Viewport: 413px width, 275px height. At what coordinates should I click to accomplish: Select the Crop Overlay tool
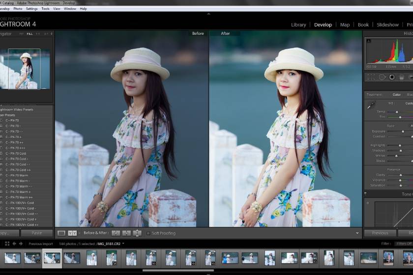(x=371, y=77)
